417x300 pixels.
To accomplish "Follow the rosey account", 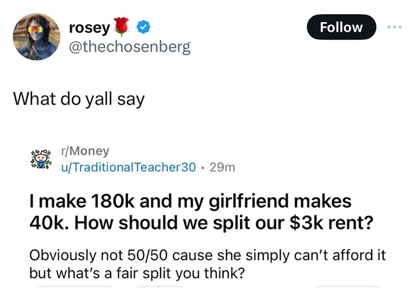I will click(x=341, y=27).
